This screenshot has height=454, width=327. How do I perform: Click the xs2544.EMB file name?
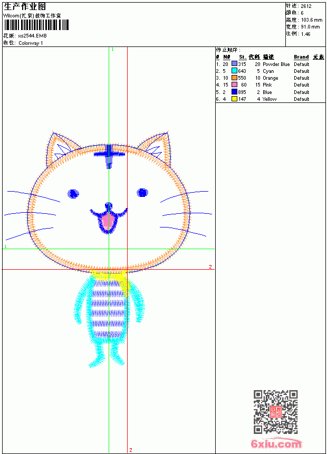(x=32, y=36)
